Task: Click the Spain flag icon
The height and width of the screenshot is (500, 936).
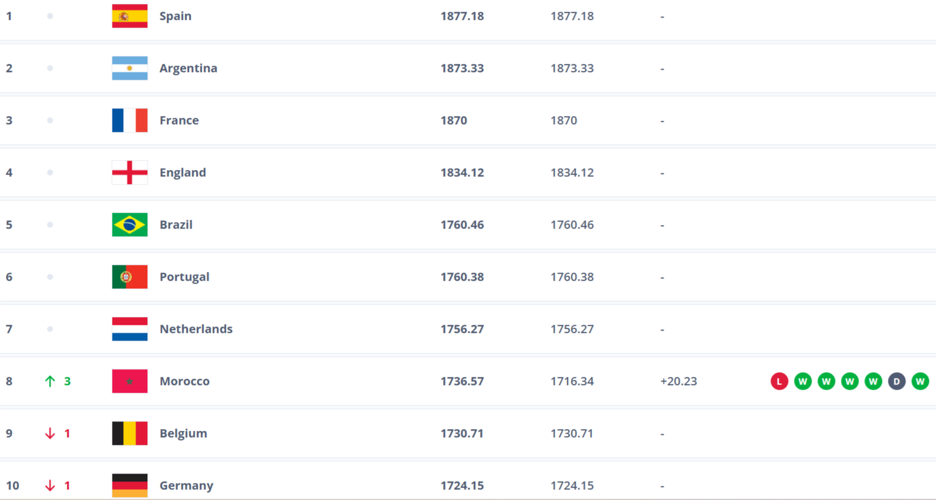Action: click(x=130, y=16)
